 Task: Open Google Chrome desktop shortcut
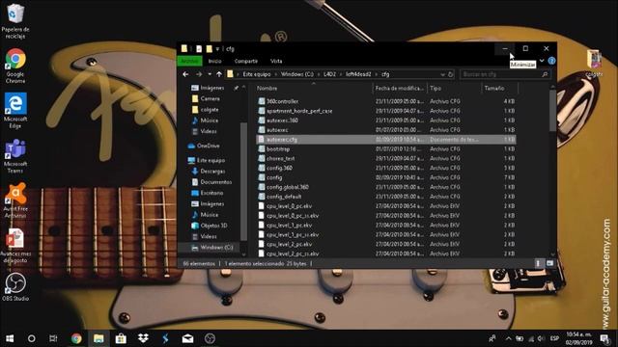[x=15, y=66]
